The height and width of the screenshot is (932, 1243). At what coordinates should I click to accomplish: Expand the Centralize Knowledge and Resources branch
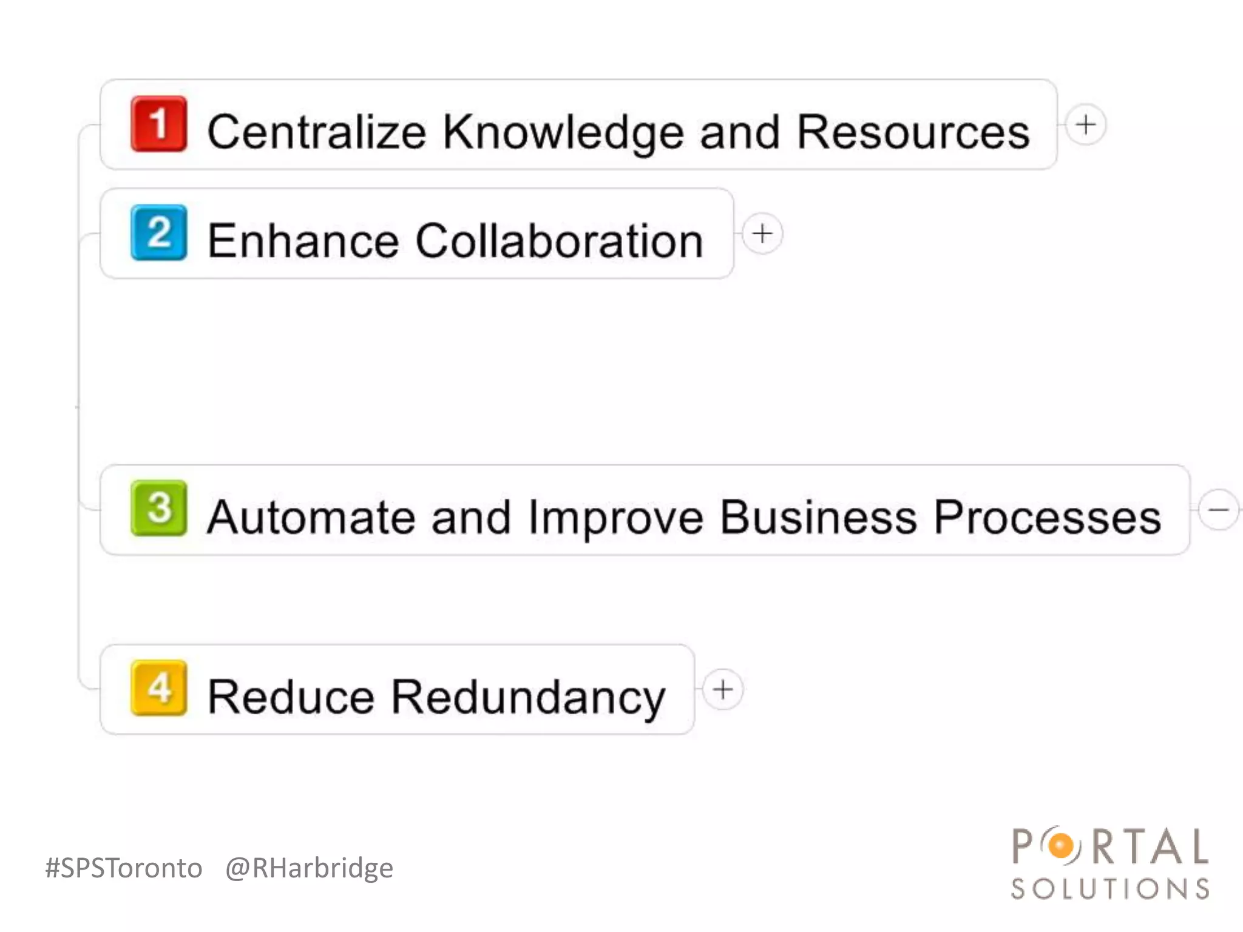(1086, 125)
